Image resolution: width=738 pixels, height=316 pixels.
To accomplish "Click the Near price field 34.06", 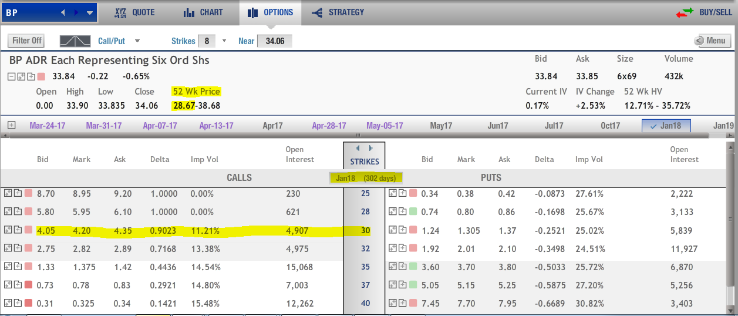I will pyautogui.click(x=275, y=41).
